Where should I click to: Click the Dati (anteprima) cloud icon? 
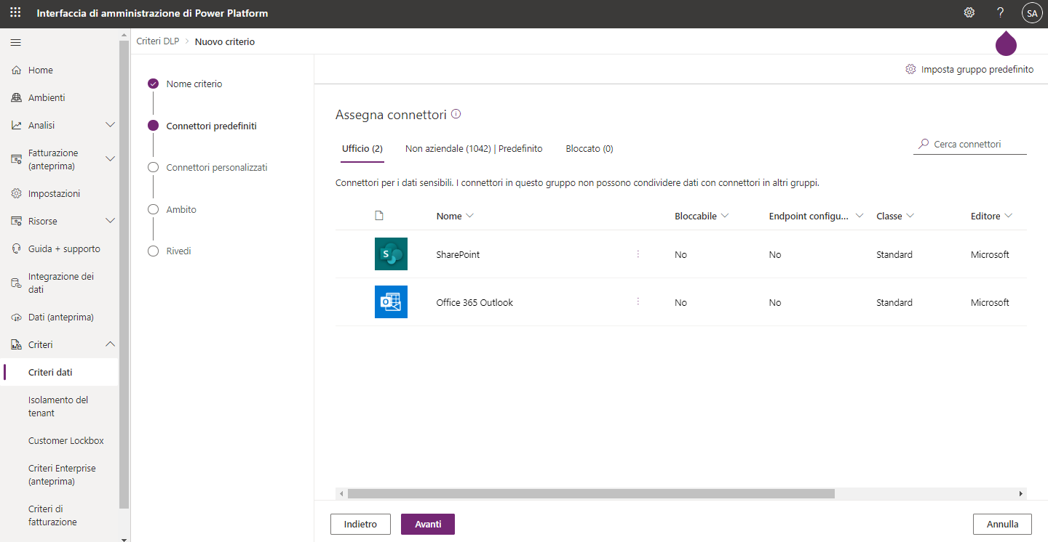[16, 317]
